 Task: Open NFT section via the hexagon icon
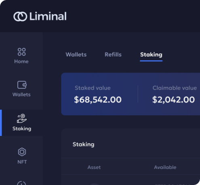(22, 152)
